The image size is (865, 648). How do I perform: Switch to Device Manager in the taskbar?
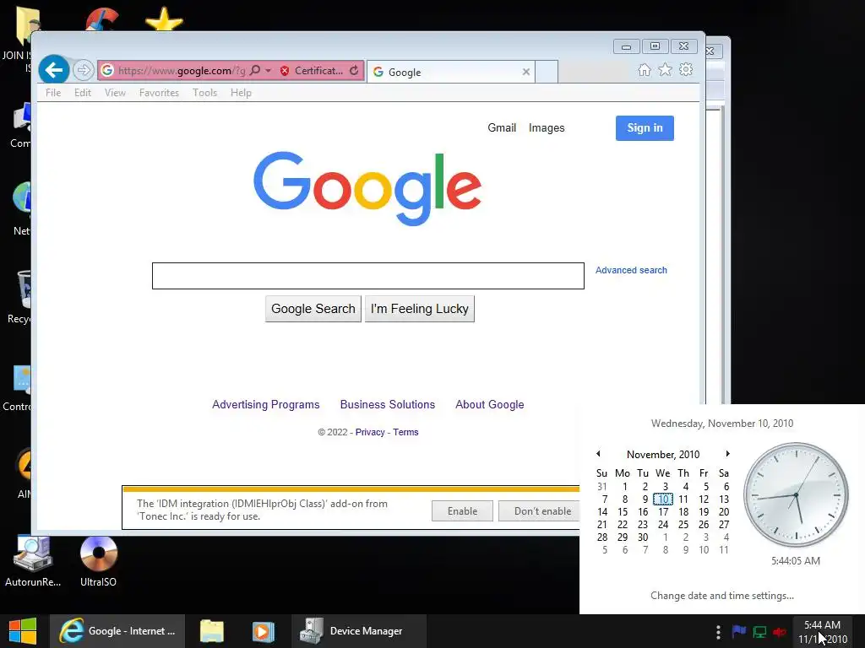(x=358, y=631)
